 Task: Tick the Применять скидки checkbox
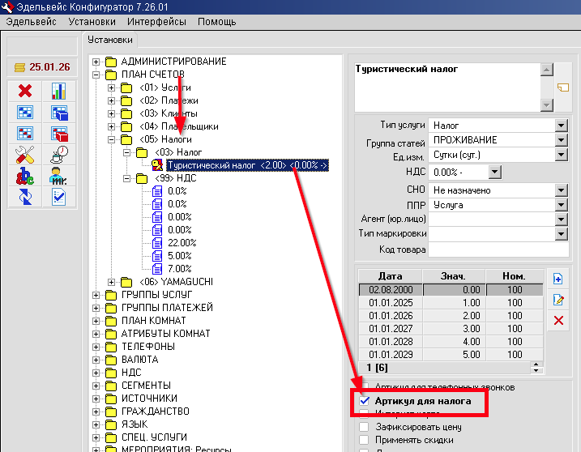pos(365,440)
